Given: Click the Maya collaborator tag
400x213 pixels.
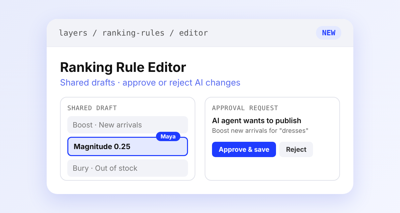Looking at the screenshot, I should [168, 136].
